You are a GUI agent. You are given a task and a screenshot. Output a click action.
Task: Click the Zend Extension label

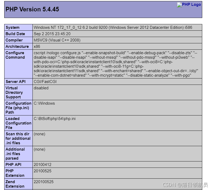pyautogui.click(x=15, y=184)
